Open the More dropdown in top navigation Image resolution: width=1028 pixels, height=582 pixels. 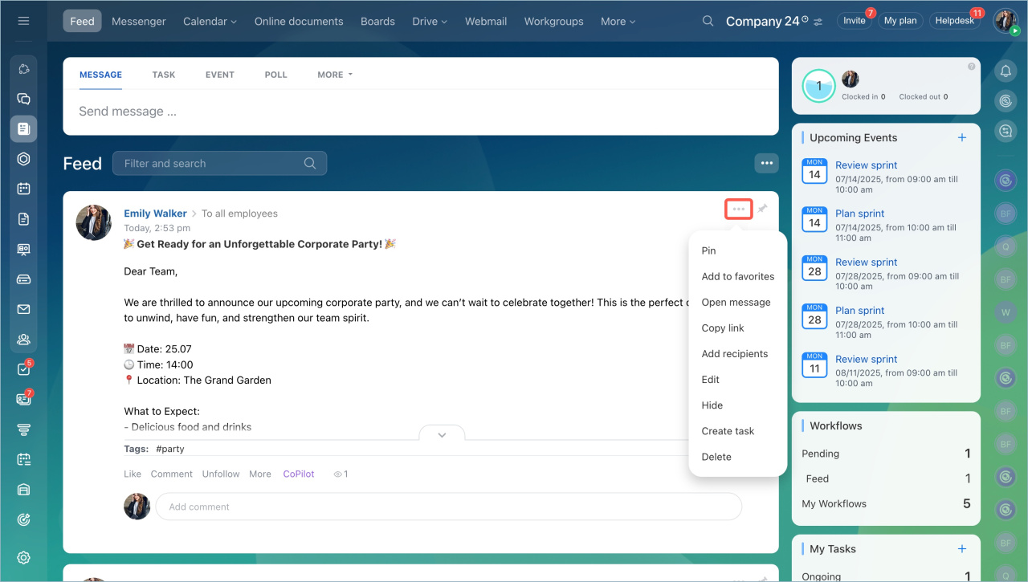coord(618,22)
